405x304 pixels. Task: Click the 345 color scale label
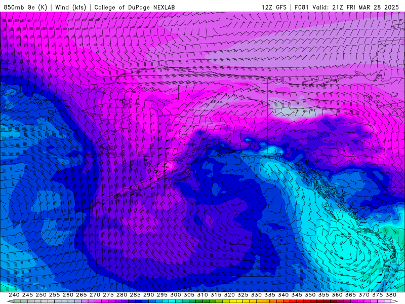pos(297,295)
